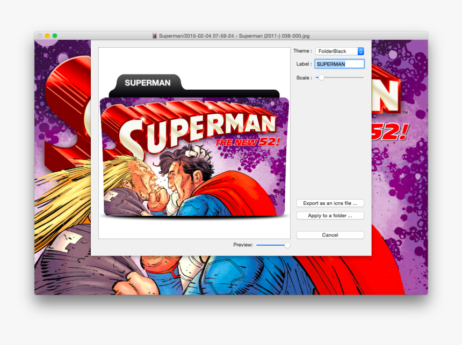The image size is (462, 345).
Task: Click the Theme stepper arrows
Action: (x=361, y=51)
